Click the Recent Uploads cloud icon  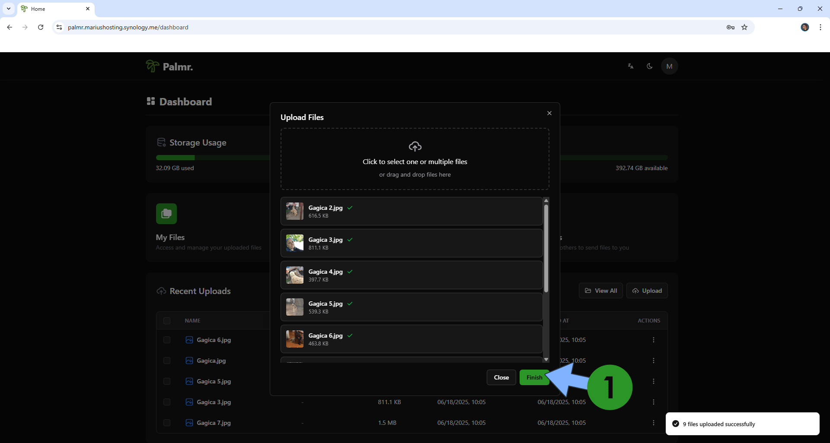click(x=161, y=291)
